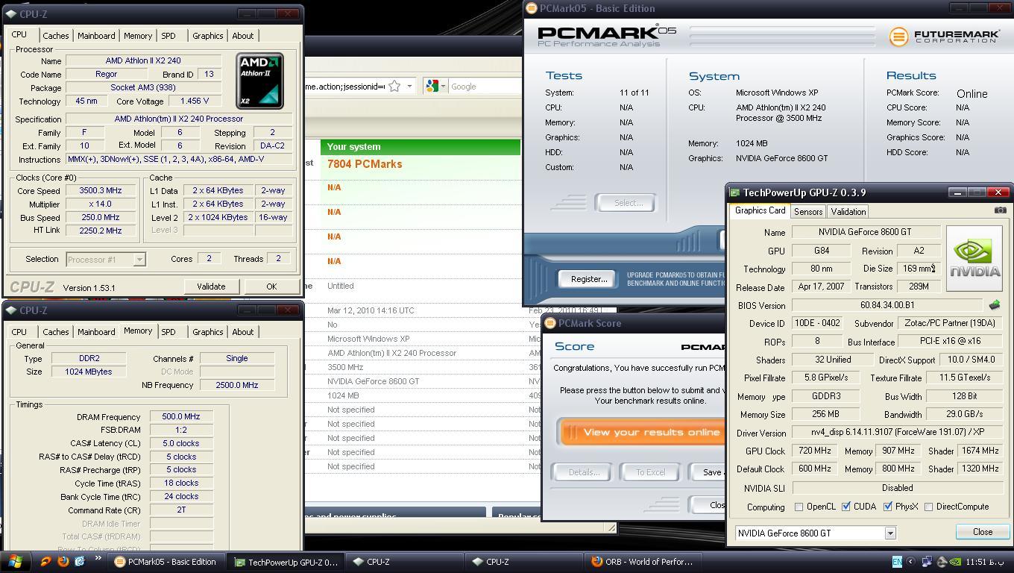1014x573 pixels.
Task: Click View your results online button
Action: [643, 432]
